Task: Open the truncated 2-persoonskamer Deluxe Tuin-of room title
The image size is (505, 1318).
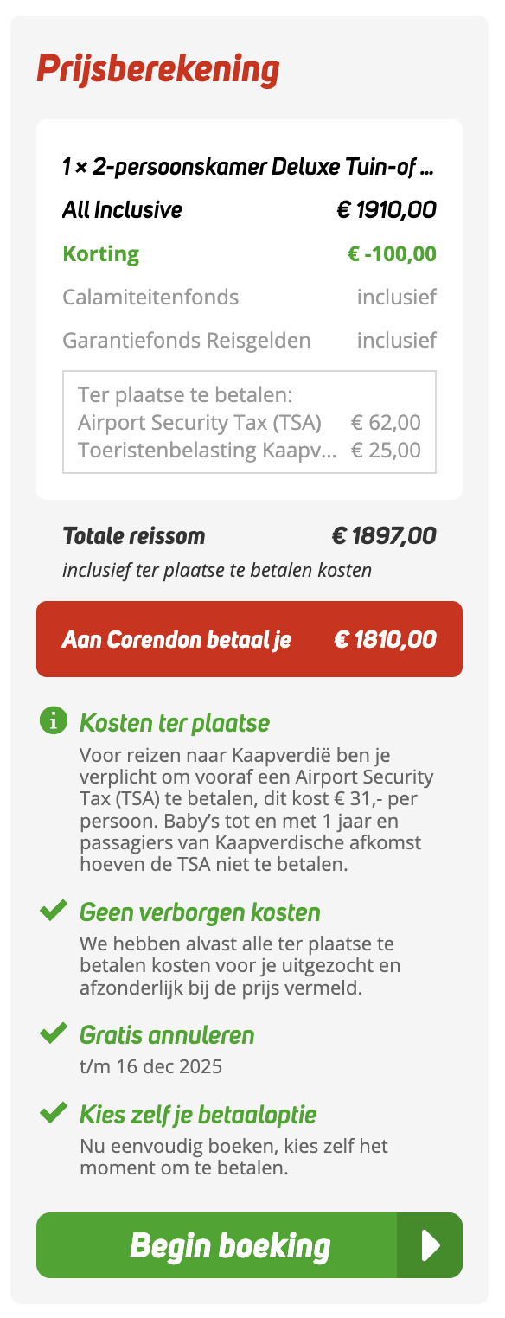Action: click(250, 168)
